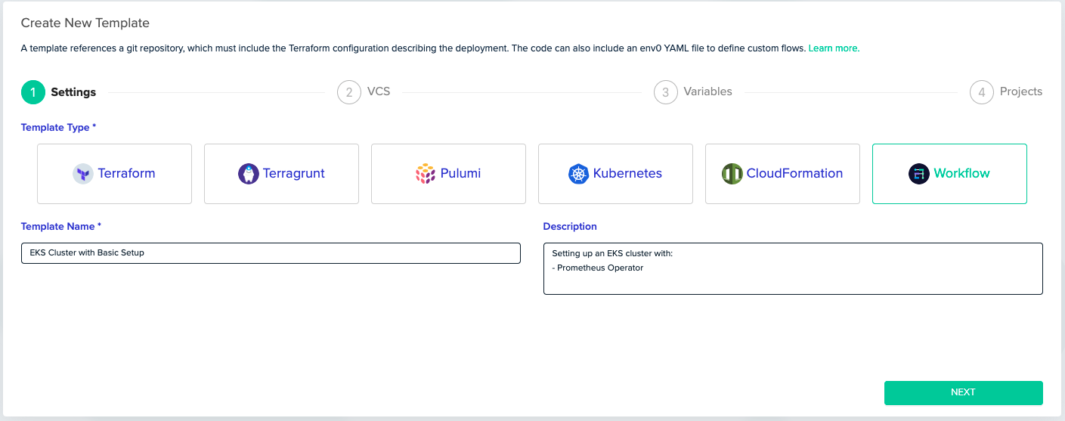Click the Template Type field label
The image size is (1065, 421).
(58, 128)
